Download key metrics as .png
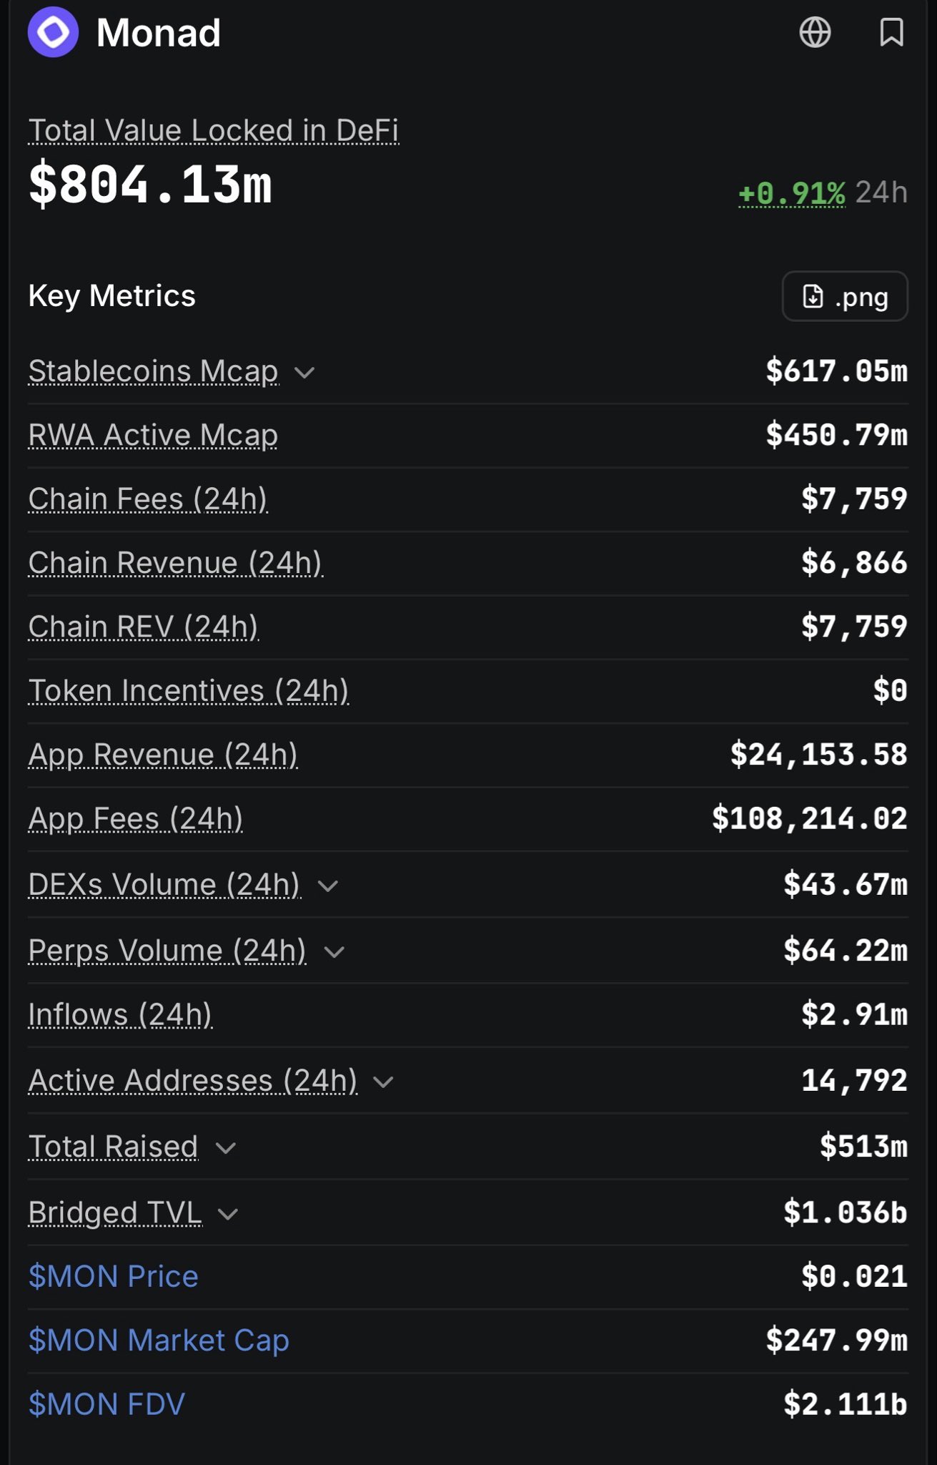The image size is (937, 1465). pos(845,296)
